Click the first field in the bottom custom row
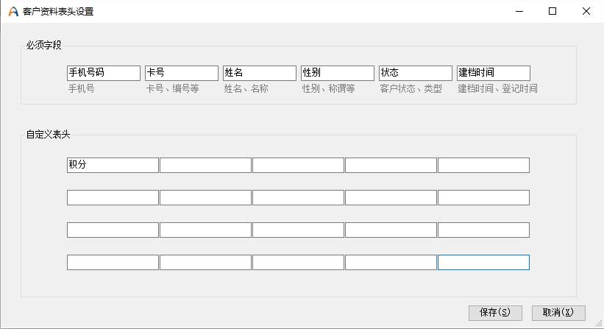Screen dimensions: 604x329 pyautogui.click(x=113, y=262)
